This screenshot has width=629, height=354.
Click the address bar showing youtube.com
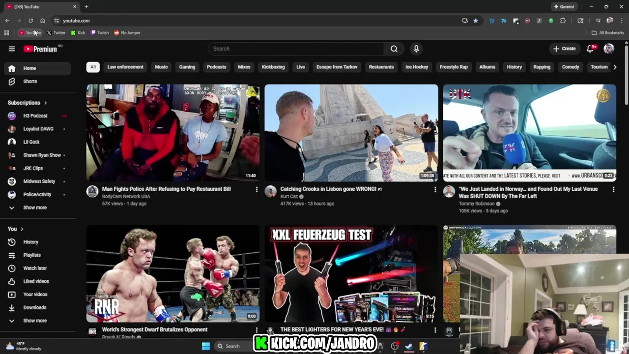[x=256, y=21]
